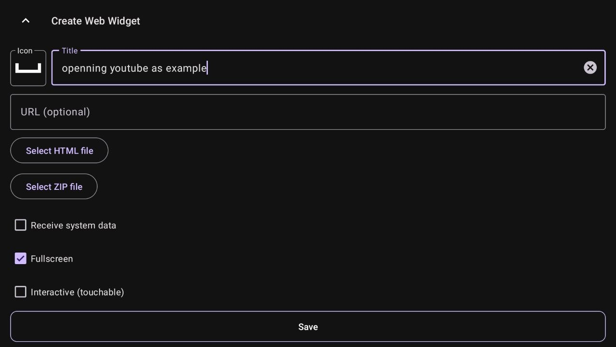Image resolution: width=616 pixels, height=347 pixels.
Task: Tick the Interactive (touchable) checkbox
Action: point(20,292)
